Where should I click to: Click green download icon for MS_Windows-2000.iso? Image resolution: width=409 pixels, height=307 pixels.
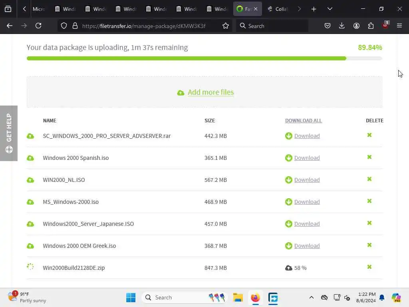[x=288, y=202]
